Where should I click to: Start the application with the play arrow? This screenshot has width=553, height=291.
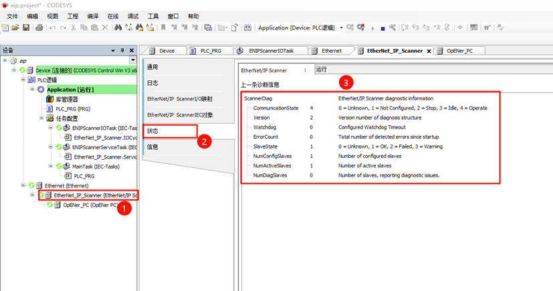(x=372, y=28)
